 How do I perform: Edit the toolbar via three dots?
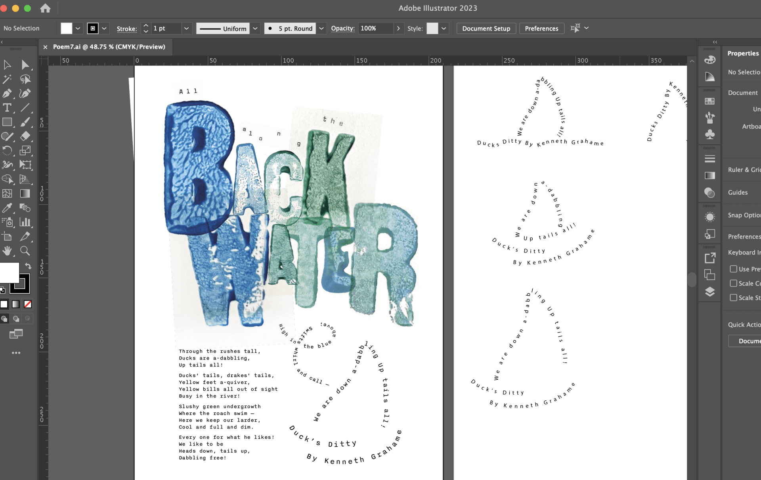point(16,353)
